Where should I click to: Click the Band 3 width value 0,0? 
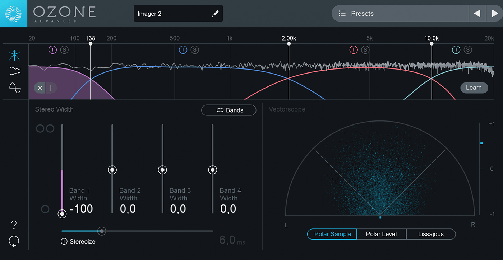[x=178, y=209]
